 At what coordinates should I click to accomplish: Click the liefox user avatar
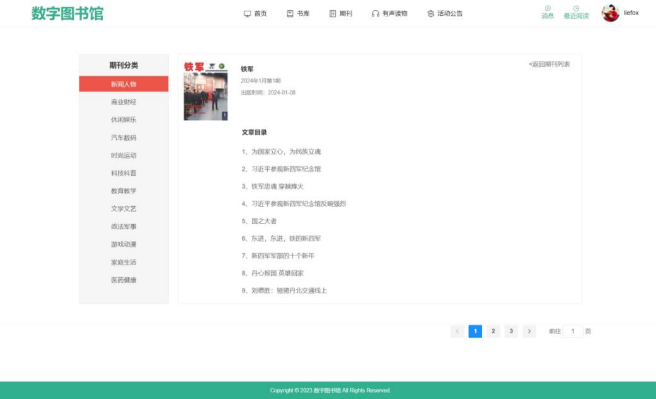(610, 13)
